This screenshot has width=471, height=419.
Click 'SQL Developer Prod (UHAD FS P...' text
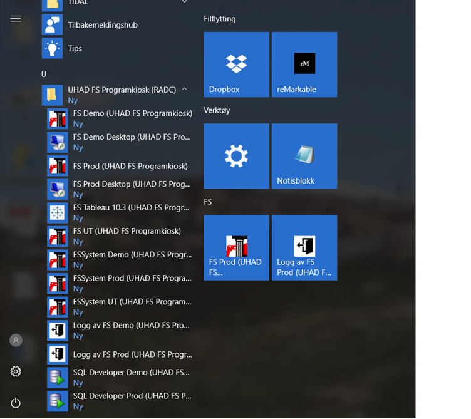pyautogui.click(x=132, y=396)
